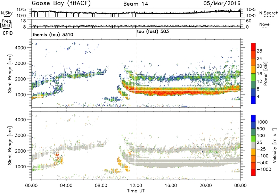The width and height of the screenshot is (278, 193).
Task: Click the '12' tick on Power colorbar
Action: [259, 82]
